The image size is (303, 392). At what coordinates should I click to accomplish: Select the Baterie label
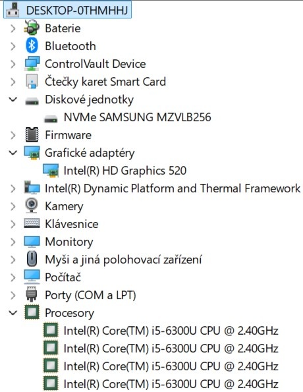pos(63,28)
